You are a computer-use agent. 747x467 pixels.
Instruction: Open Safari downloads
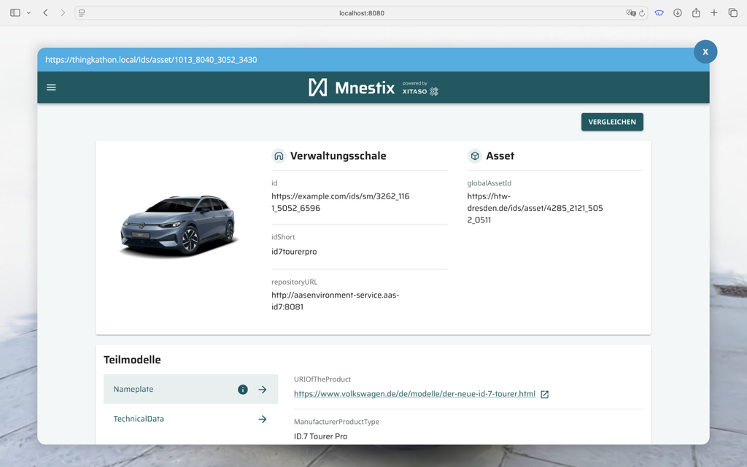pos(678,13)
